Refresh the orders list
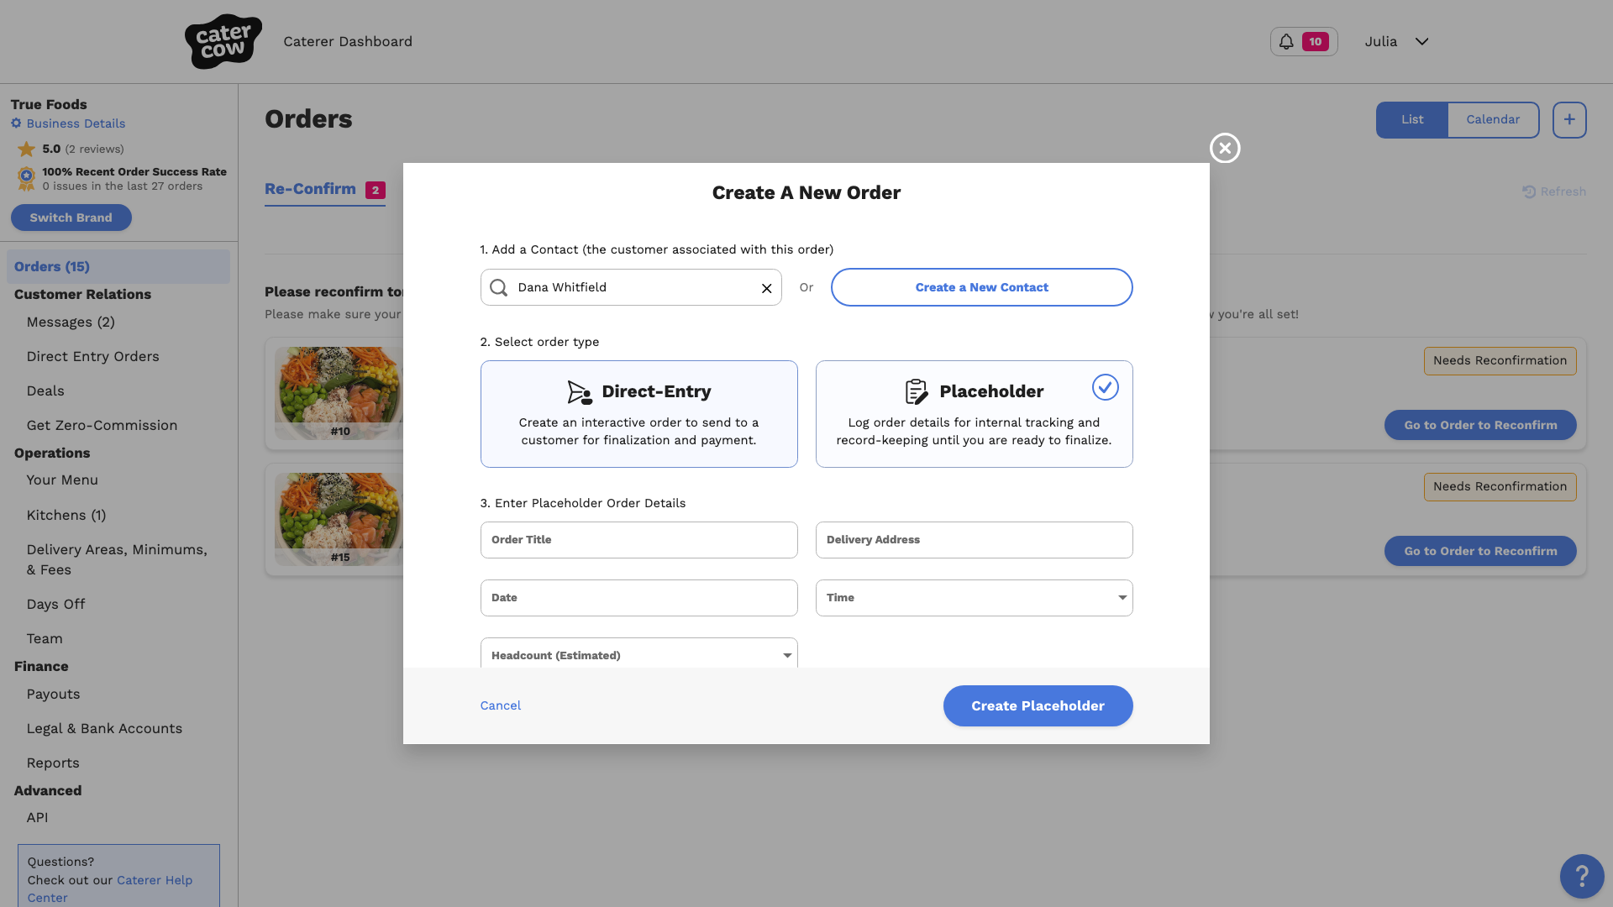Screen dimensions: 1613x907 (x=1553, y=191)
